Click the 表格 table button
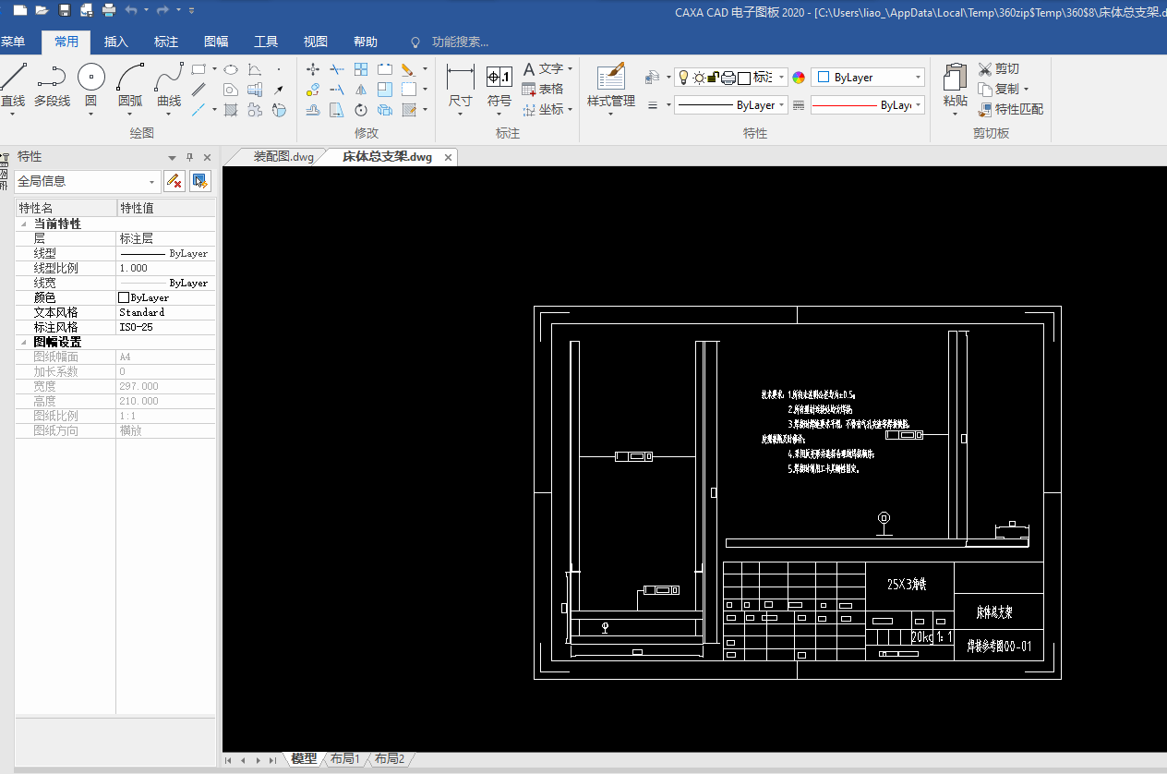This screenshot has width=1167, height=774. (543, 89)
